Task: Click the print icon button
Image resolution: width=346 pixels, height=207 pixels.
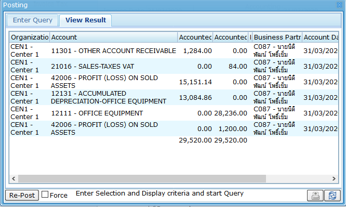Action: point(315,196)
